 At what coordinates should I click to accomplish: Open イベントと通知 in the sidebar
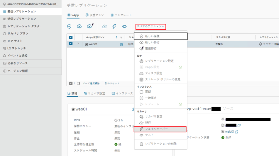31,56
